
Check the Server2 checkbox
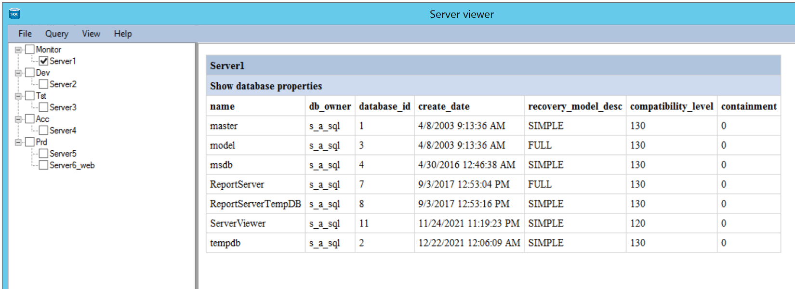(x=44, y=84)
